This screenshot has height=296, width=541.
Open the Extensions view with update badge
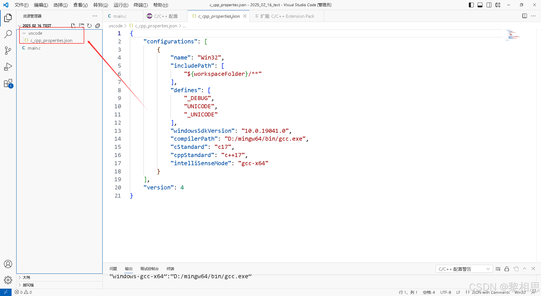(8, 83)
